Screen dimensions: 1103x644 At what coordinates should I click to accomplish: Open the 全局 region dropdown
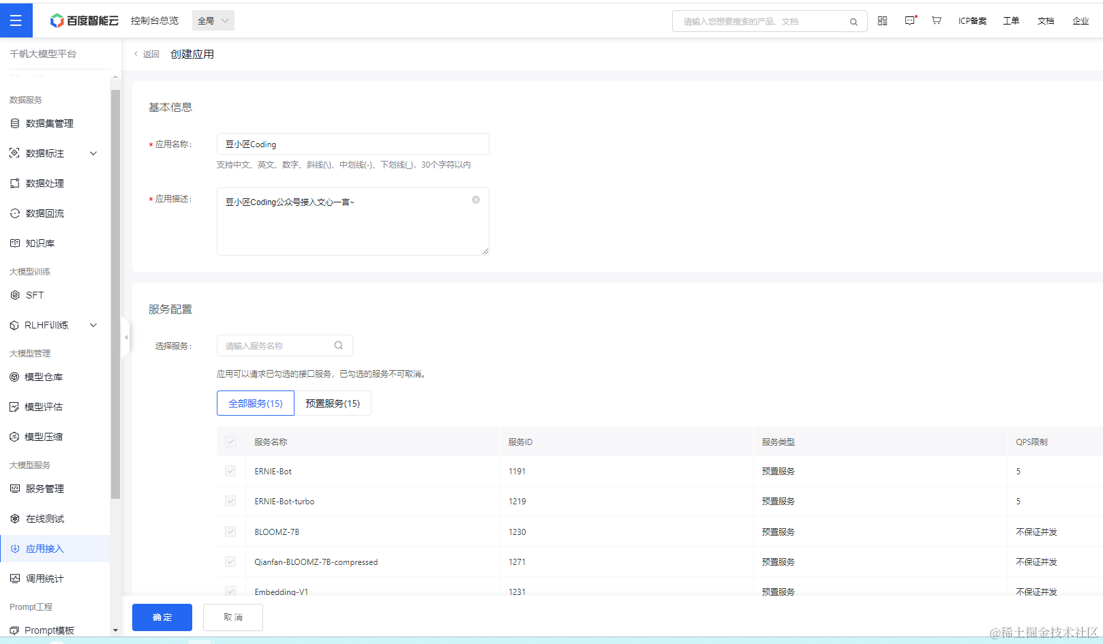[x=213, y=20]
